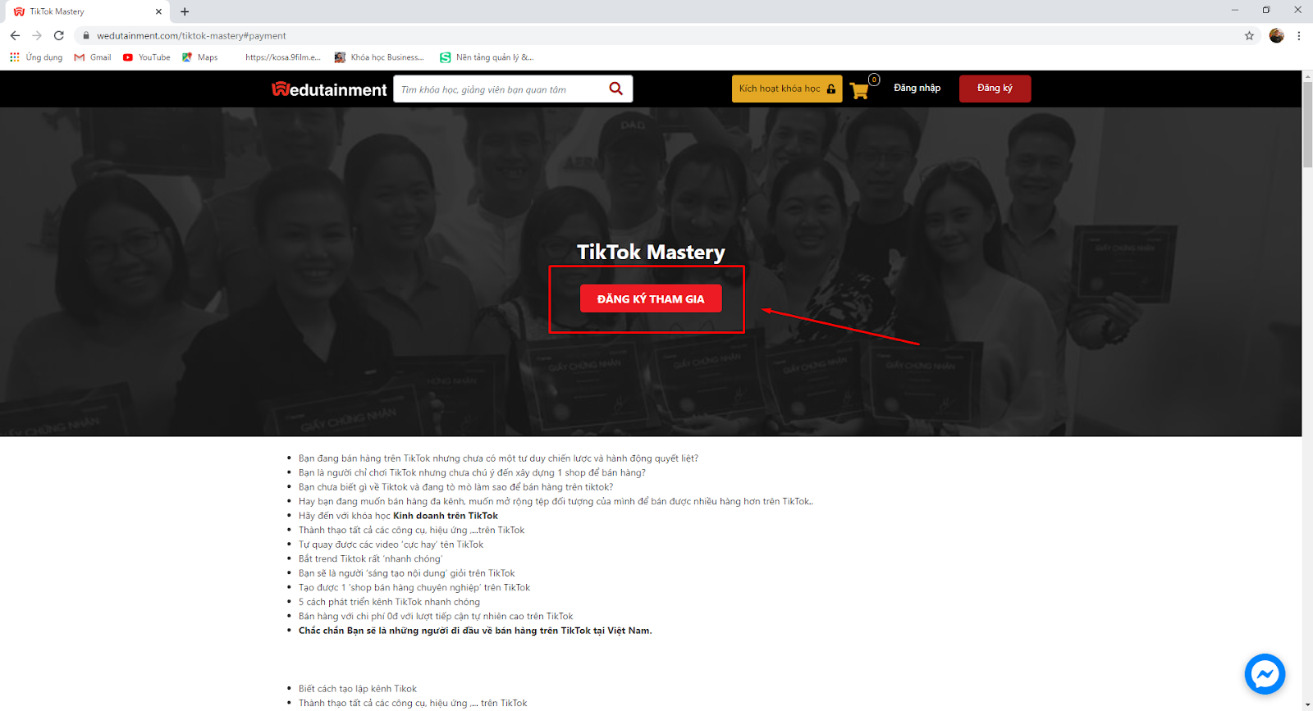Click the TikTok Mastery browser tab
The width and height of the screenshot is (1313, 711).
[86, 11]
